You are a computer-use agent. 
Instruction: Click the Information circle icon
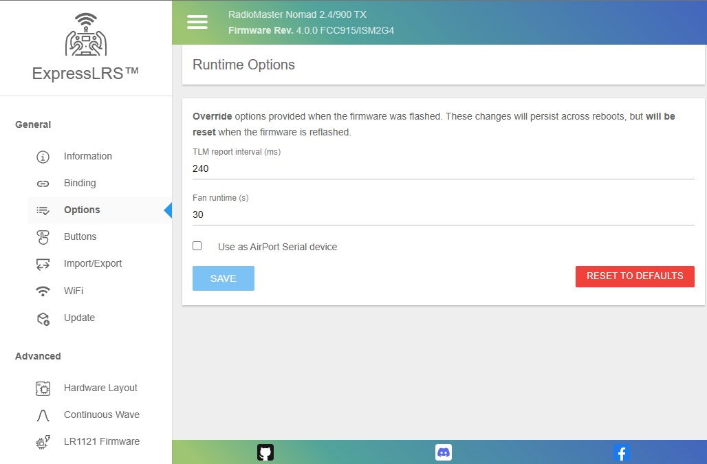coord(43,157)
